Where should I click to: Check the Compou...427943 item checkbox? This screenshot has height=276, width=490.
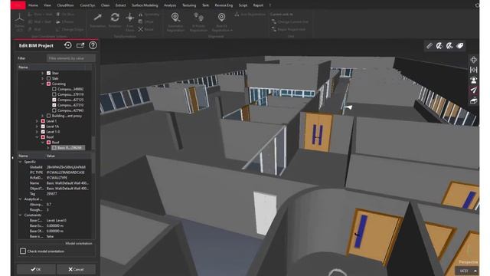[54, 110]
